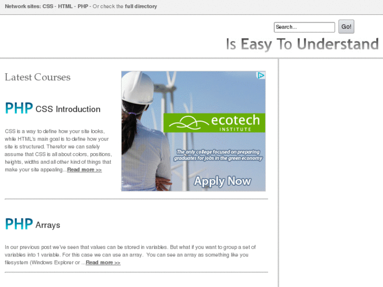Open the full directory link
Viewport: 383px width, 287px height.
[141, 6]
